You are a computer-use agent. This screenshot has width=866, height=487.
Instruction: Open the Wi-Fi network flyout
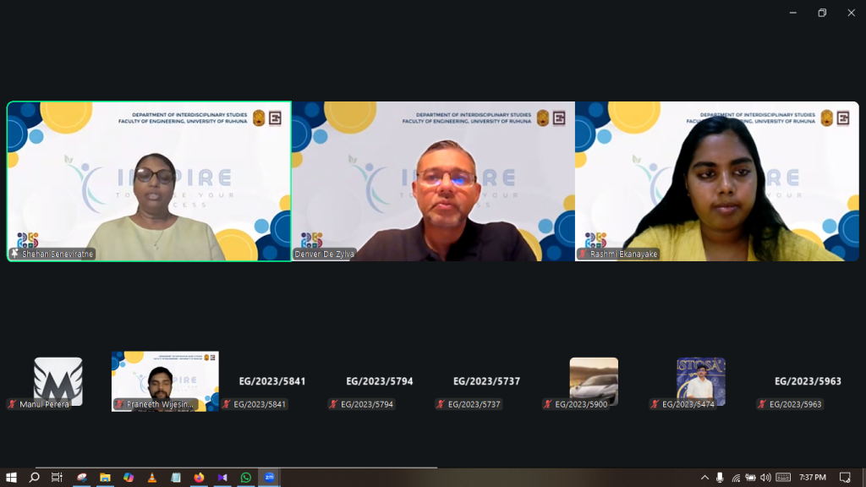(x=736, y=478)
